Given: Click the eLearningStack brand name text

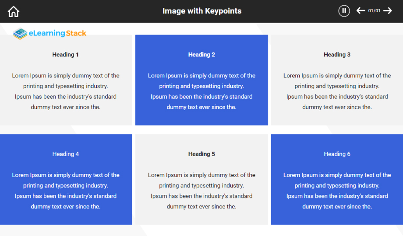Looking at the screenshot, I should click(x=57, y=33).
